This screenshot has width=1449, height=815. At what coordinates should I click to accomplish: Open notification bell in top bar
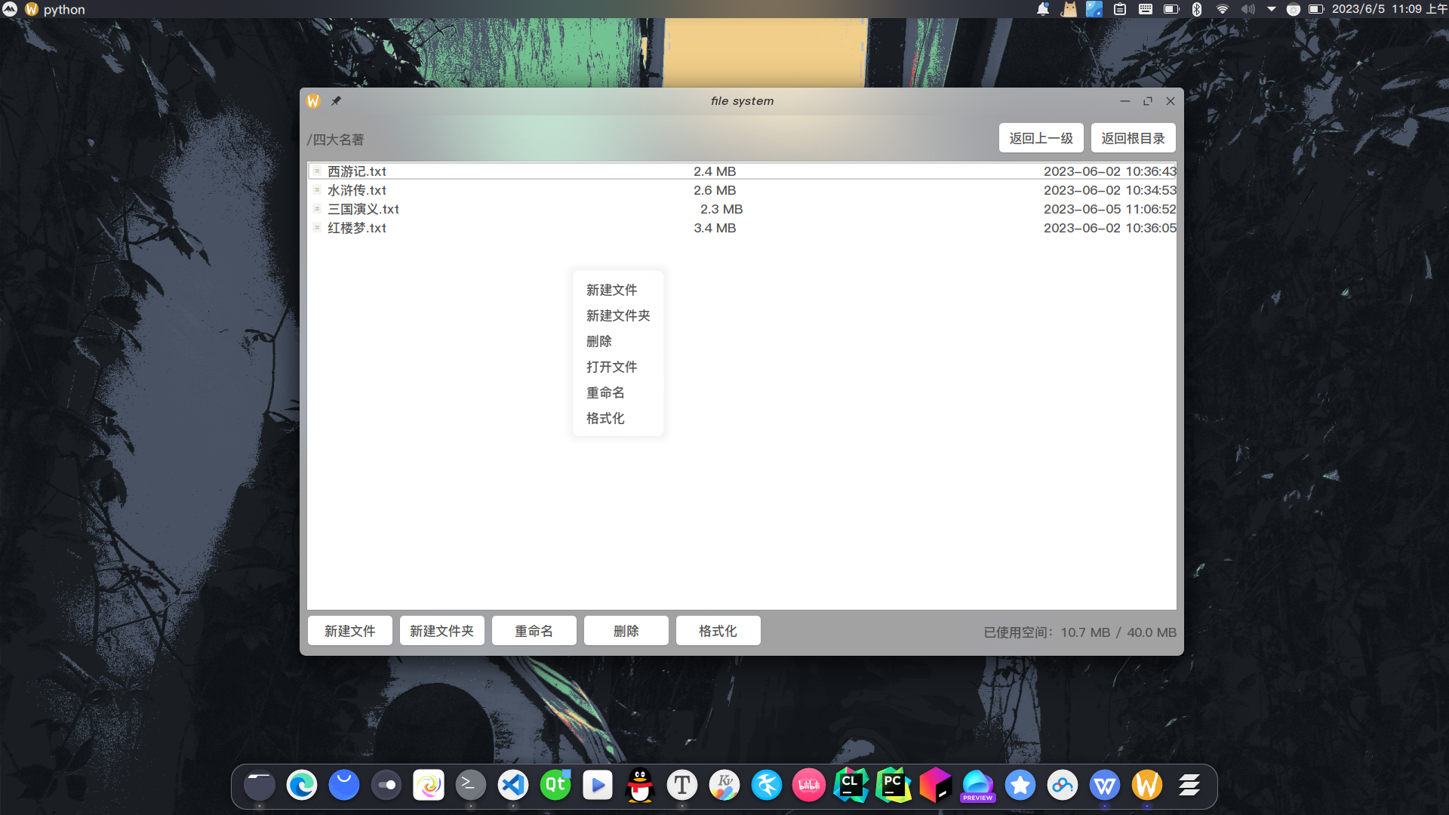1043,9
